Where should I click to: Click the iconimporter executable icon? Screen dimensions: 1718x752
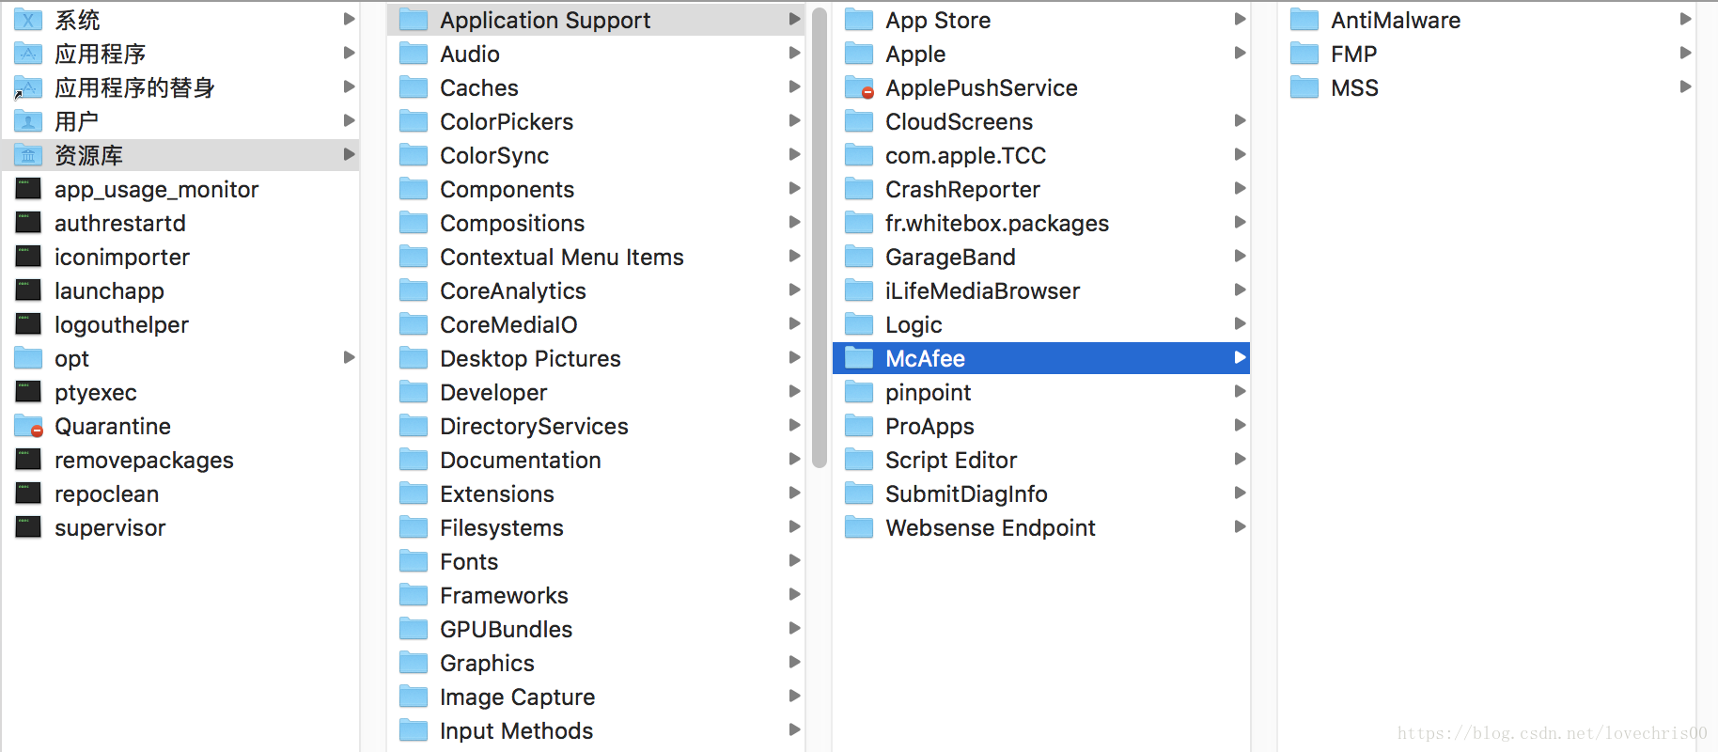click(x=28, y=257)
